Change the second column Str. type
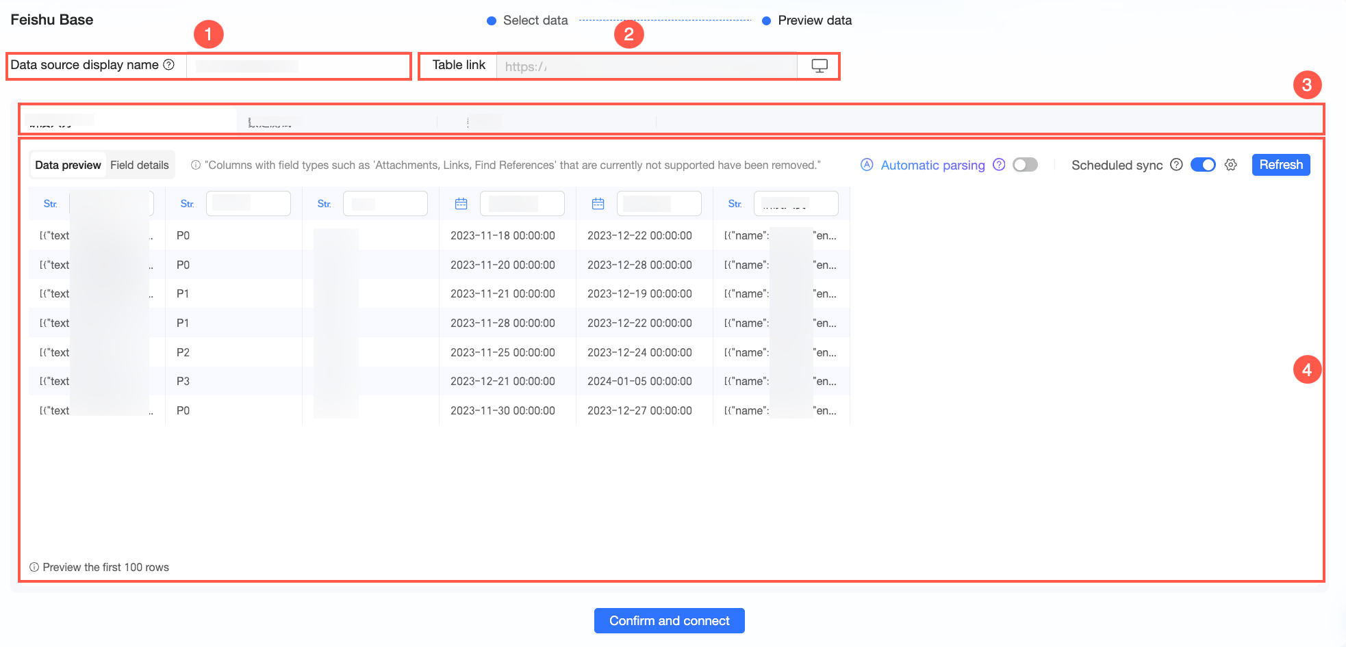 pos(188,204)
